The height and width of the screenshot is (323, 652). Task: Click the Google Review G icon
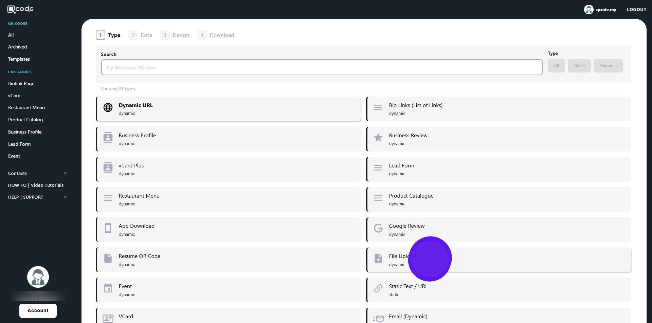(x=378, y=228)
